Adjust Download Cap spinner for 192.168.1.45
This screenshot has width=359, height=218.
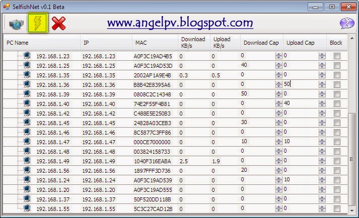278,123
